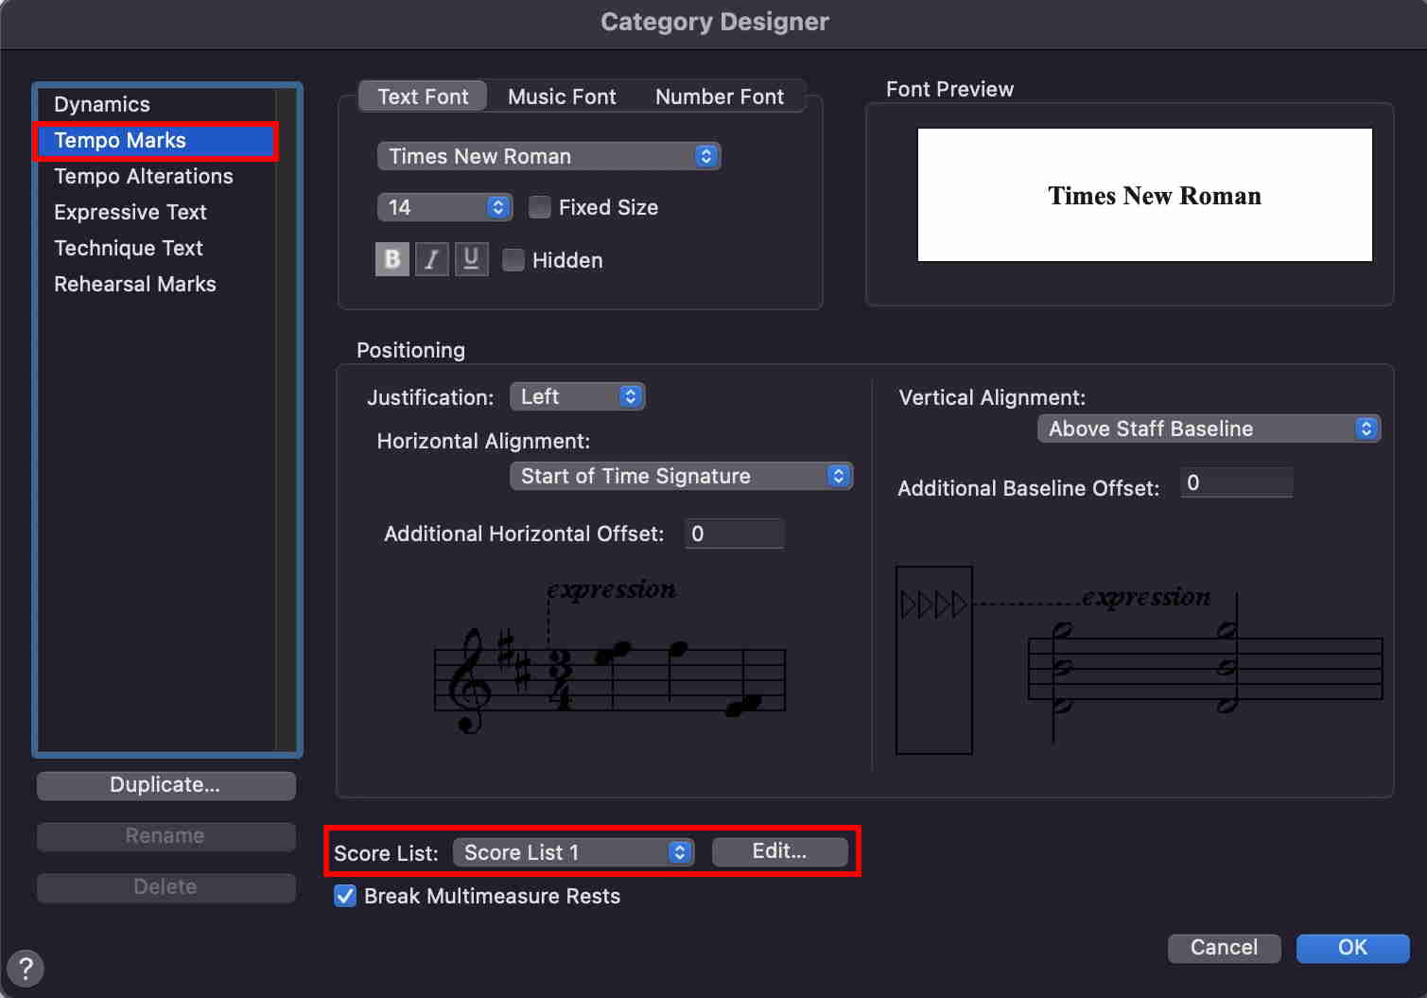Image resolution: width=1427 pixels, height=998 pixels.
Task: Open the Score List 1 dropdown
Action: (573, 852)
